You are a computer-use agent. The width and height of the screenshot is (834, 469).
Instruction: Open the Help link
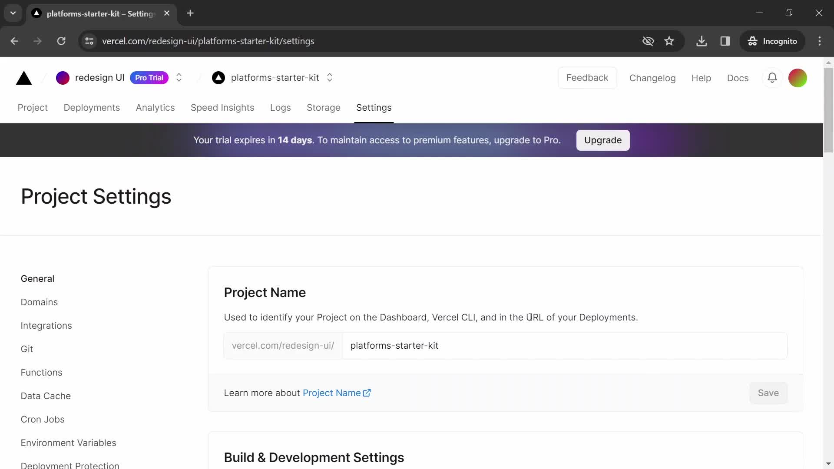[x=701, y=78]
